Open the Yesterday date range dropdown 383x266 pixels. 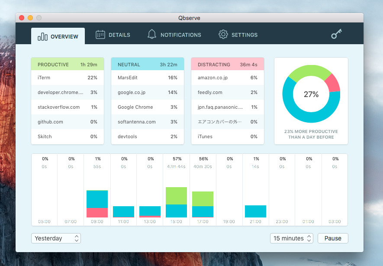pyautogui.click(x=56, y=238)
